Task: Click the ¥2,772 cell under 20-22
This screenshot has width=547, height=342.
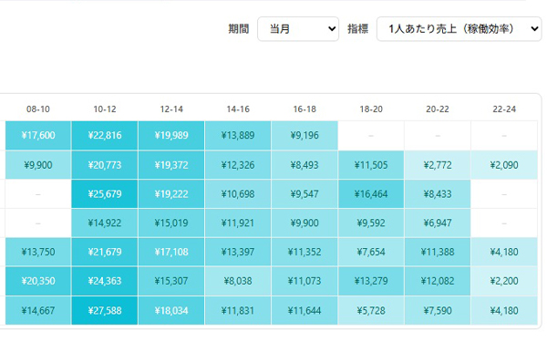Action: click(x=438, y=165)
